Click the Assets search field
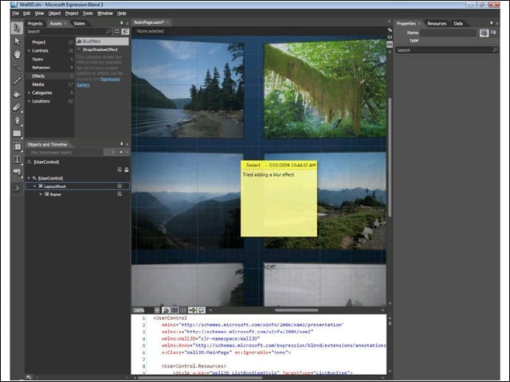 tap(65, 32)
